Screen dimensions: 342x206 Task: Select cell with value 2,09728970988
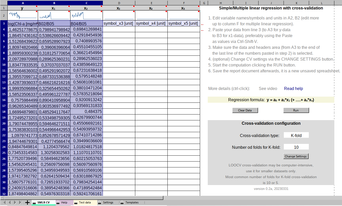23,59
